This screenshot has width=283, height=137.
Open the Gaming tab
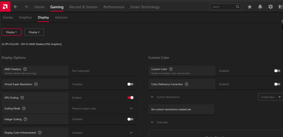click(57, 7)
